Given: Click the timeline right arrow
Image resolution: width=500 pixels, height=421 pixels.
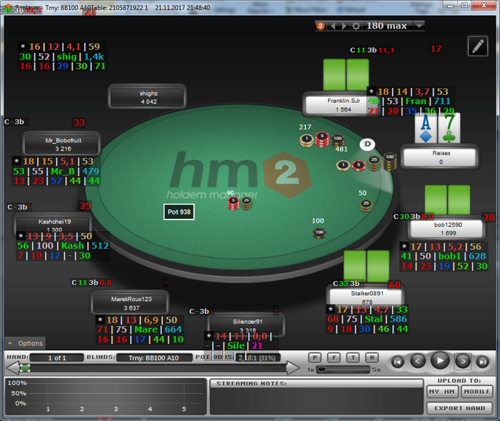Looking at the screenshot, I should pyautogui.click(x=294, y=367).
